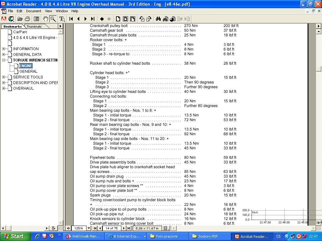
Task: Select the Text Select tool
Action: 62,19
